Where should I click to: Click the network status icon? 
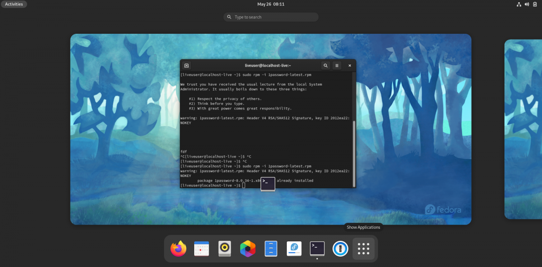pyautogui.click(x=519, y=5)
